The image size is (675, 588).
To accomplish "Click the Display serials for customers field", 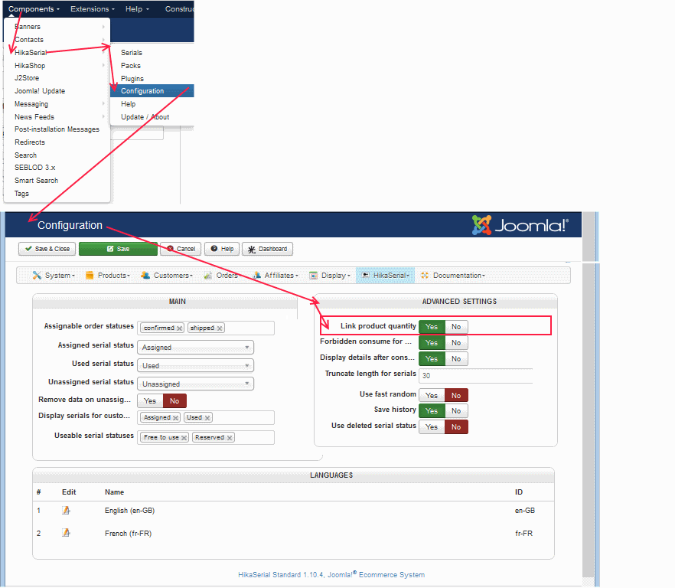I will click(x=206, y=417).
